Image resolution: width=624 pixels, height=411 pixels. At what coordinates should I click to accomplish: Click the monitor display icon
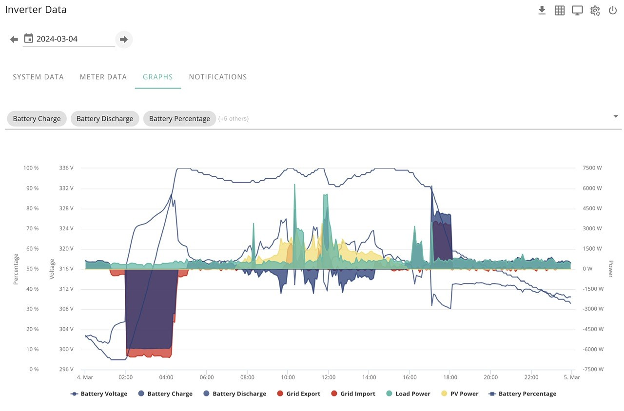click(577, 10)
